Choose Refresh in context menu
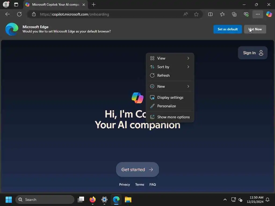 click(x=170, y=75)
